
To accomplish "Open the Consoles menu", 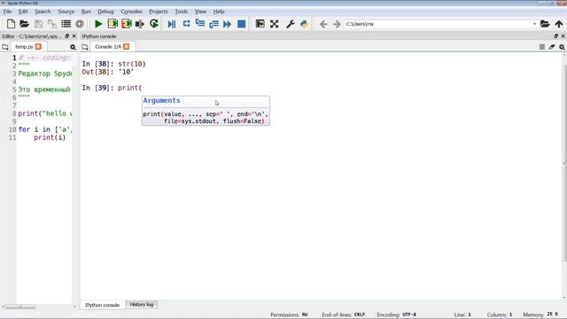I will pos(131,12).
